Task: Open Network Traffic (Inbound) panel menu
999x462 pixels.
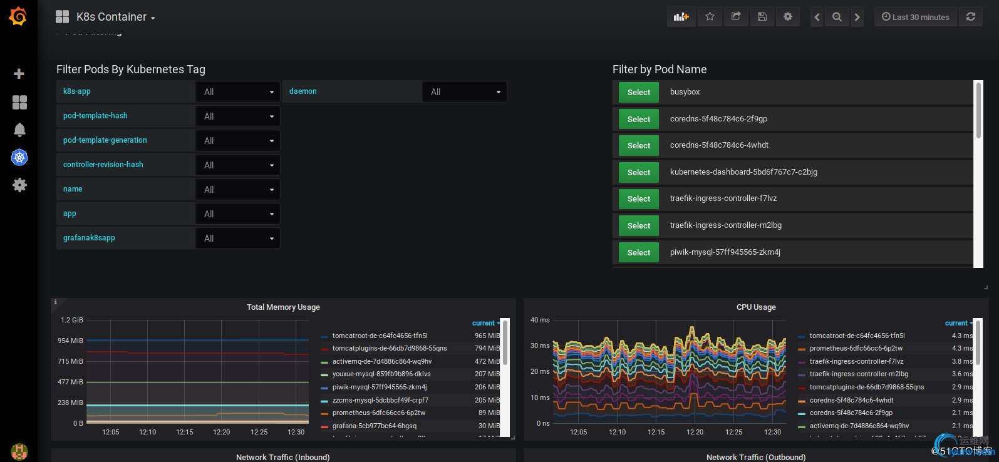Action: point(283,457)
